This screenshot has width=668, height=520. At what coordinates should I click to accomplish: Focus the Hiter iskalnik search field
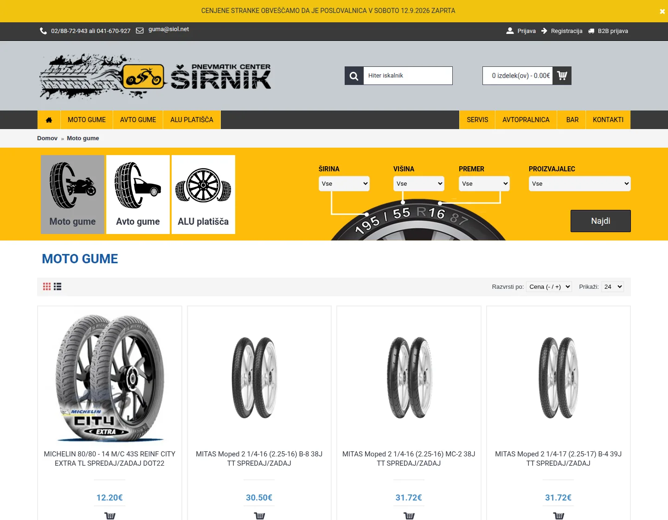coord(408,76)
